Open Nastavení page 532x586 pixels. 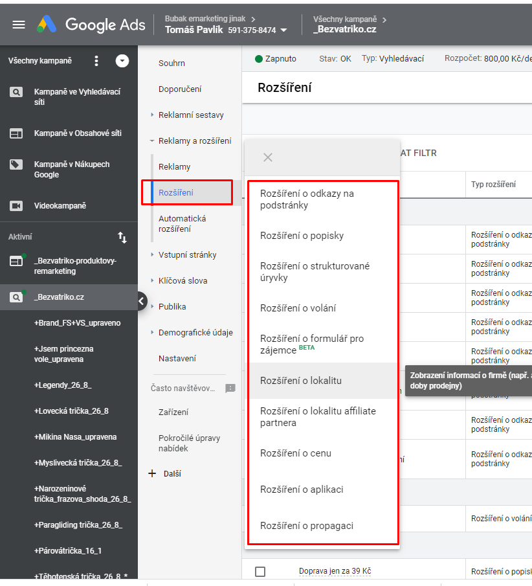pyautogui.click(x=177, y=359)
